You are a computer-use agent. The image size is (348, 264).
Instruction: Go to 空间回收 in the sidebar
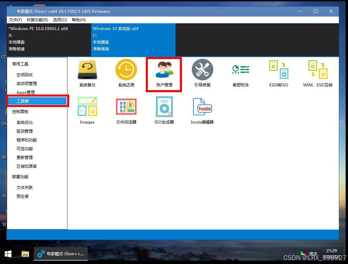(24, 75)
